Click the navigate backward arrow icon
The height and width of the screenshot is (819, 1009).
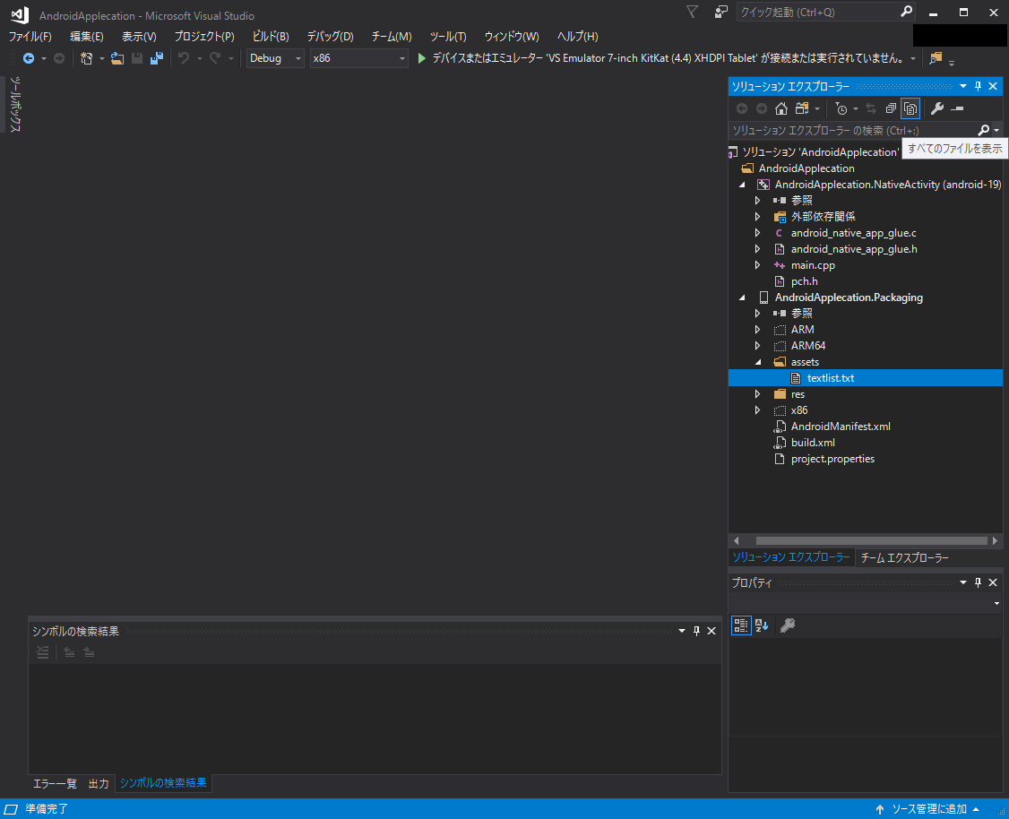pos(29,58)
